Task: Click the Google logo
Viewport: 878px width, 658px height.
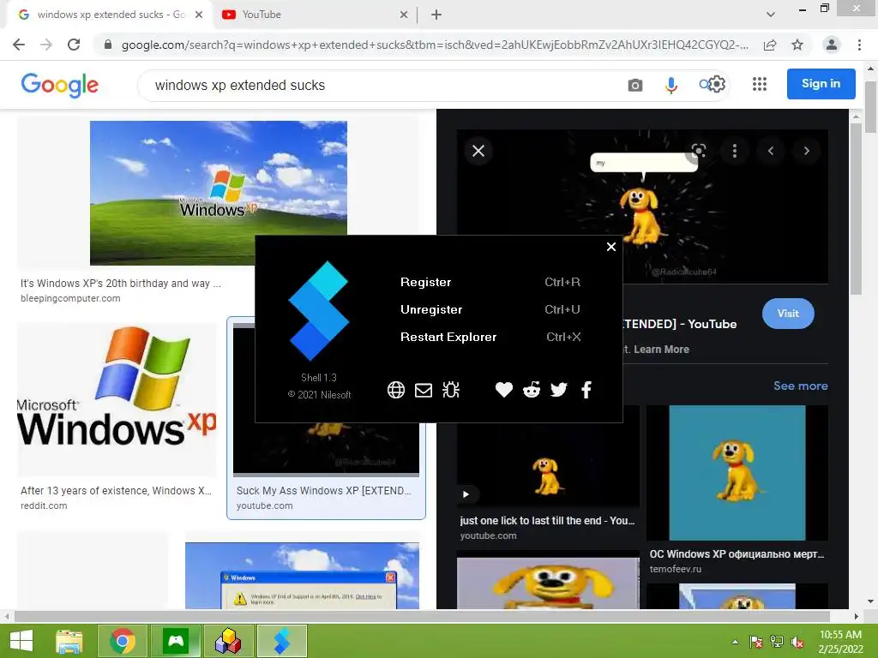Action: [x=59, y=85]
